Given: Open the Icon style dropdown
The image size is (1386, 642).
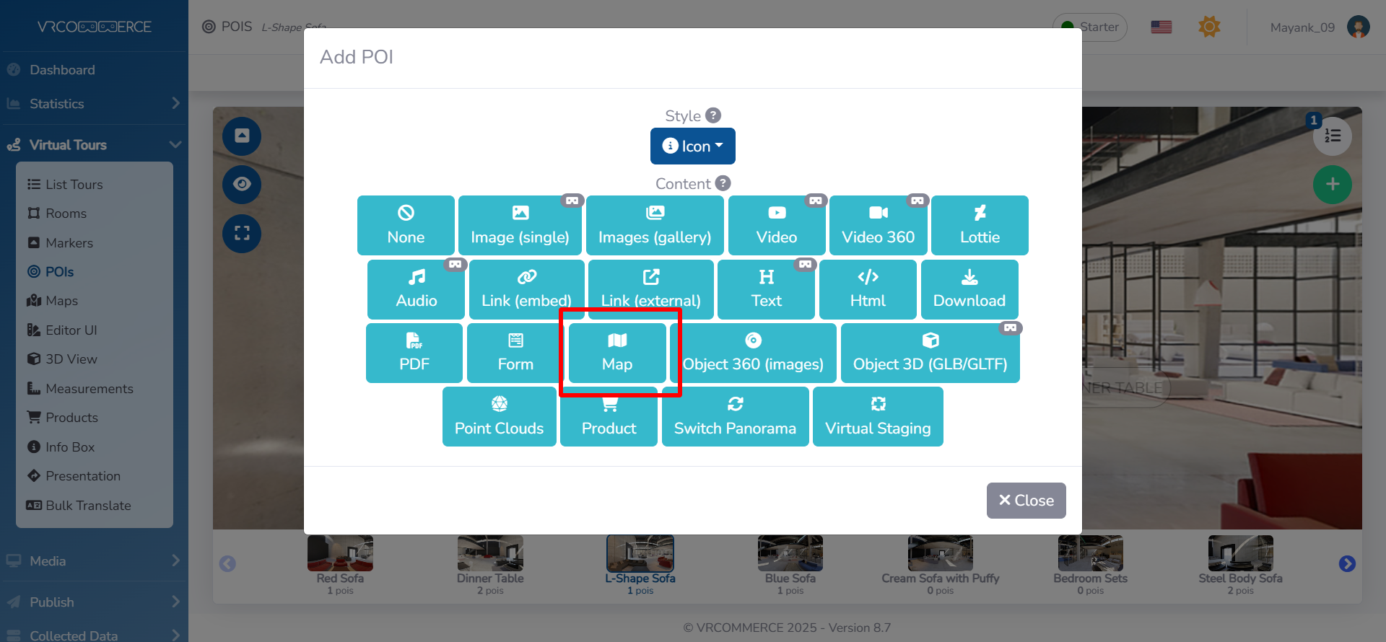Looking at the screenshot, I should [x=692, y=146].
